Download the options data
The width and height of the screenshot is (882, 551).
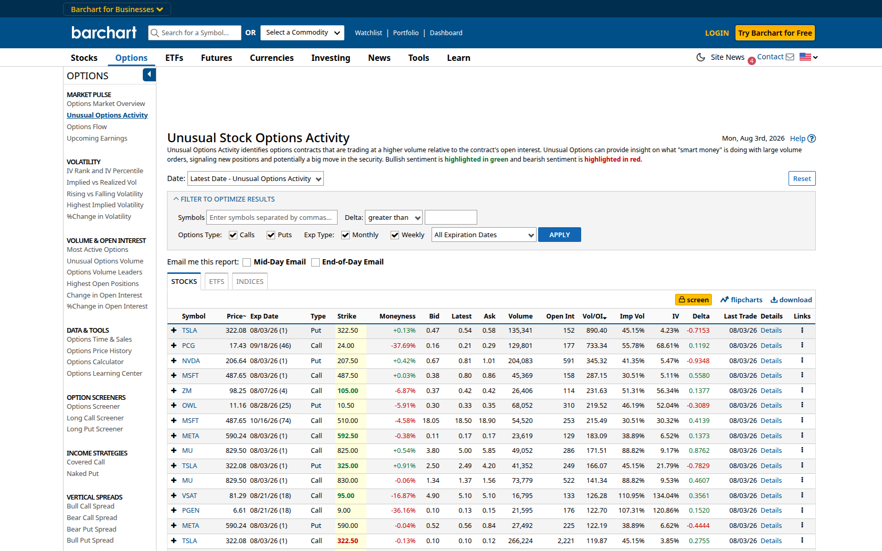(x=791, y=300)
